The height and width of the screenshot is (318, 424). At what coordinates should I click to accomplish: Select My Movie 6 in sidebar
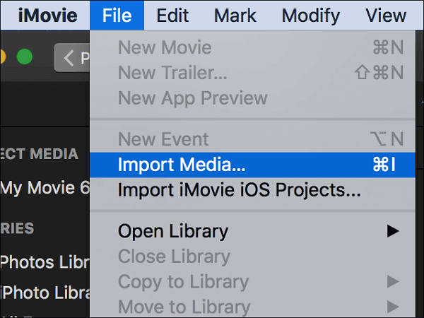pyautogui.click(x=45, y=188)
